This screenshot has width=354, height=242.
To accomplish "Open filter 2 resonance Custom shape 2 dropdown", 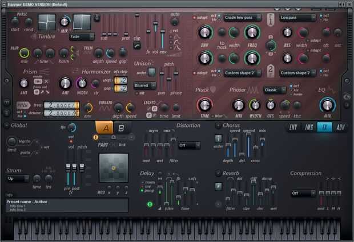I will coord(297,73).
